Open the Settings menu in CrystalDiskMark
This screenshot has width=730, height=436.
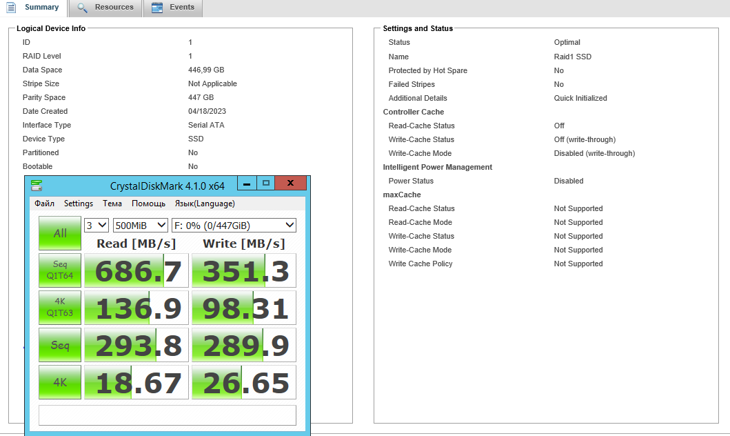(x=79, y=204)
